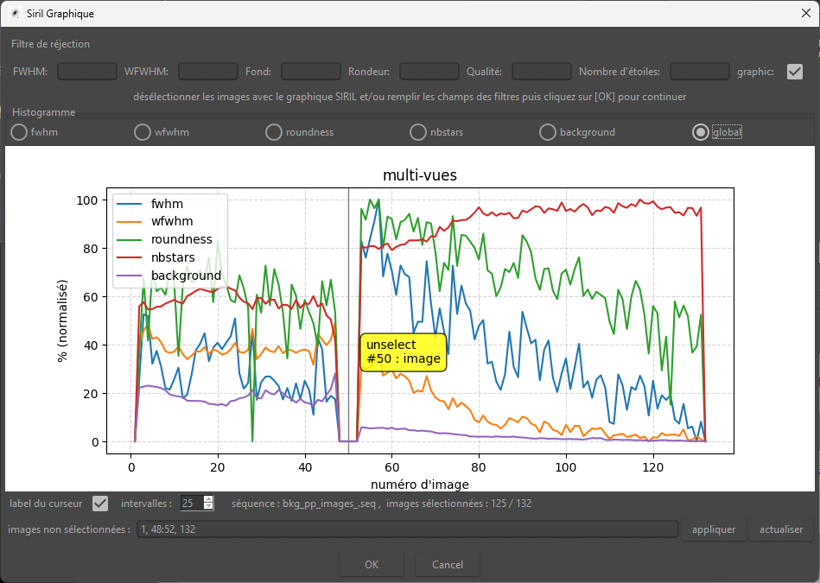Image resolution: width=820 pixels, height=583 pixels.
Task: Select the nbstars histogram radio button
Action: pyautogui.click(x=416, y=132)
